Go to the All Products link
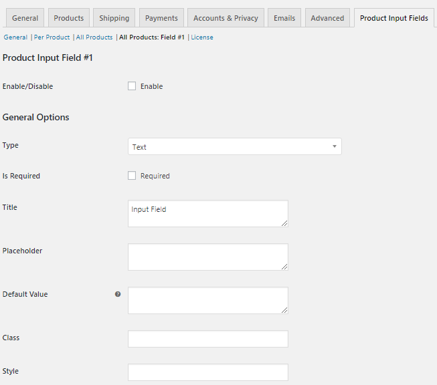Viewport: 437px width, 385px height. [94, 37]
